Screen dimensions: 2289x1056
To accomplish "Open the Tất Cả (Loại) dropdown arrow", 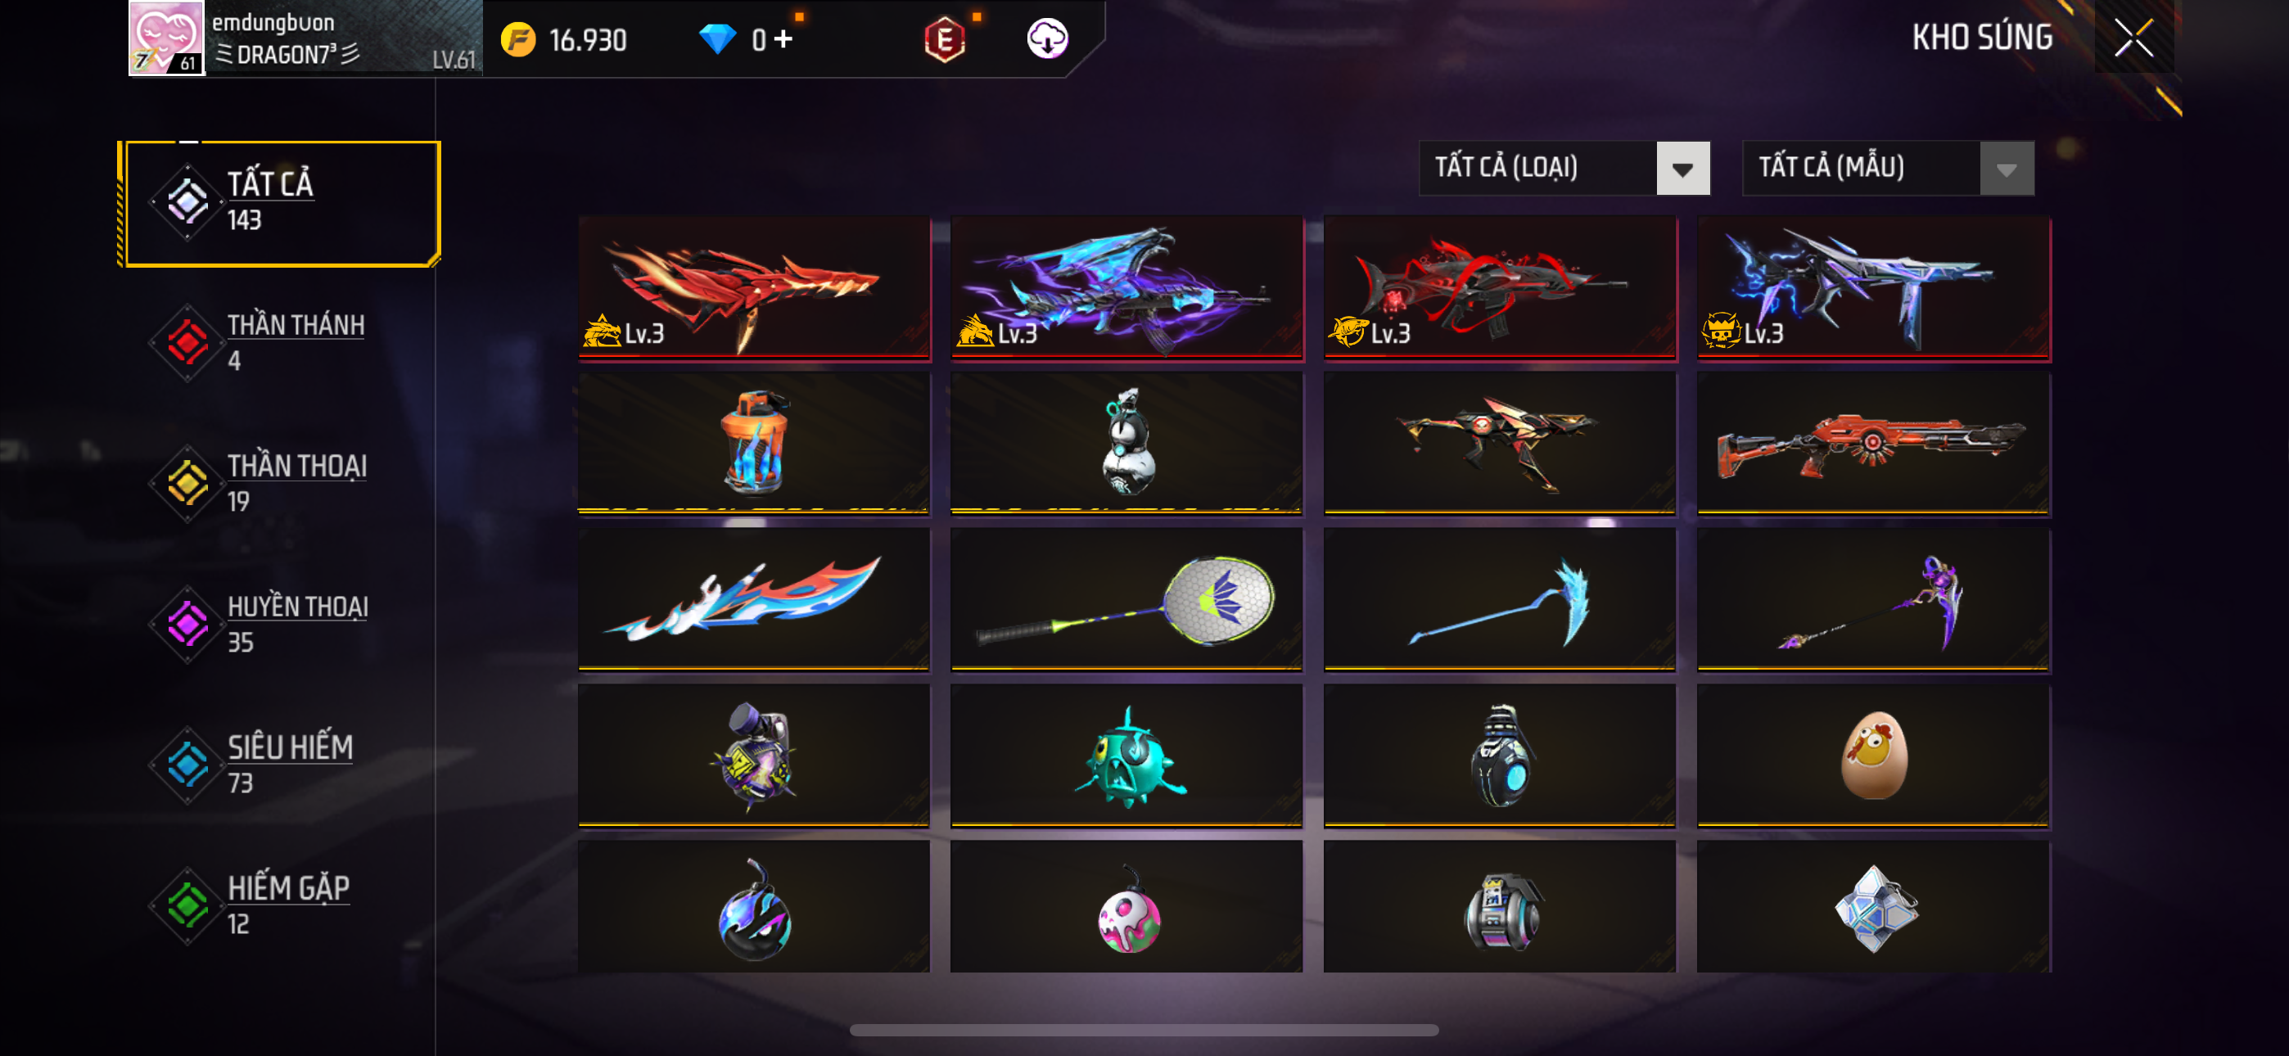I will click(x=1682, y=168).
